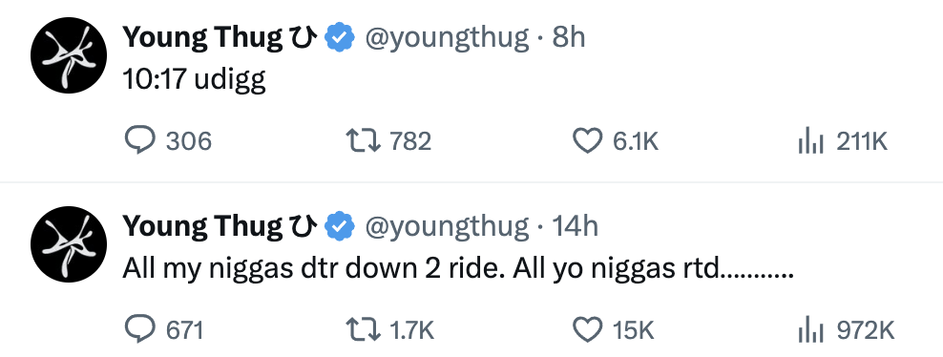Open tweet text mentioning "down 2 ride"
The width and height of the screenshot is (943, 357).
click(458, 268)
